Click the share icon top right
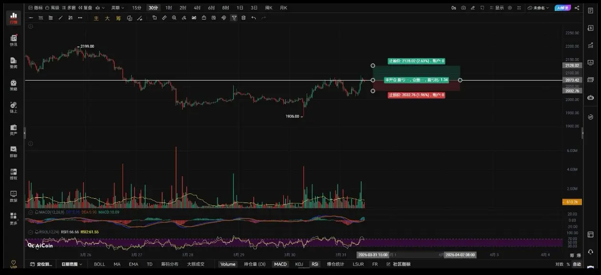This screenshot has height=275, width=601. click(x=578, y=8)
